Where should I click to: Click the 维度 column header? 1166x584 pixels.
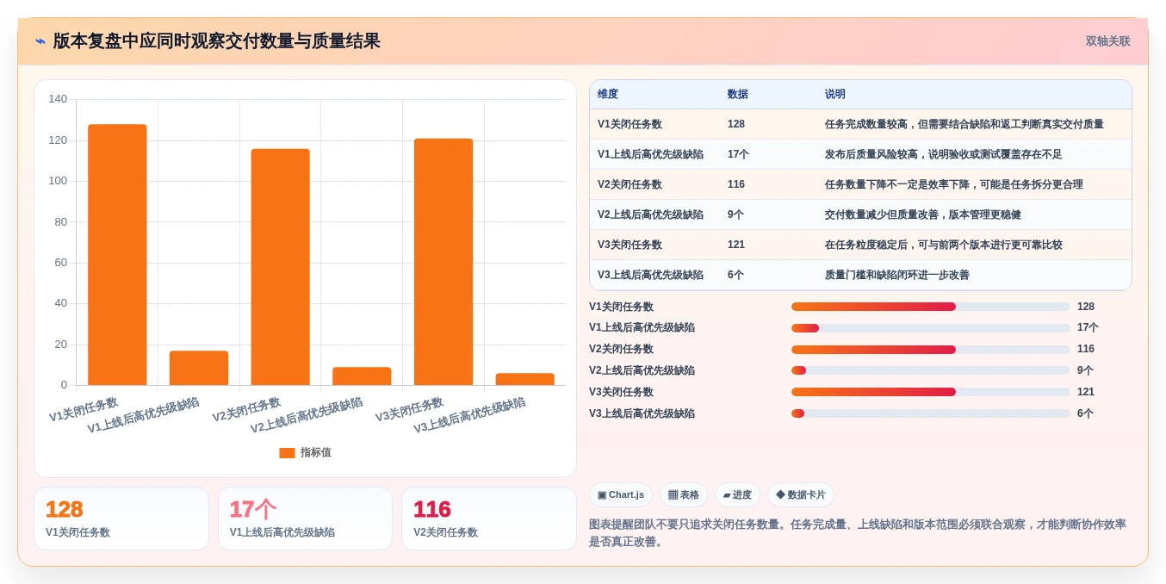608,95
